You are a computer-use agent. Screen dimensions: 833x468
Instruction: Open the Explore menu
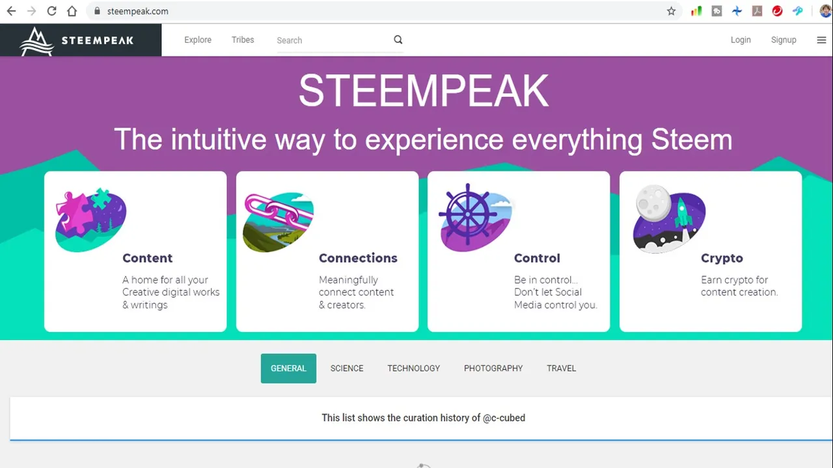coord(198,40)
